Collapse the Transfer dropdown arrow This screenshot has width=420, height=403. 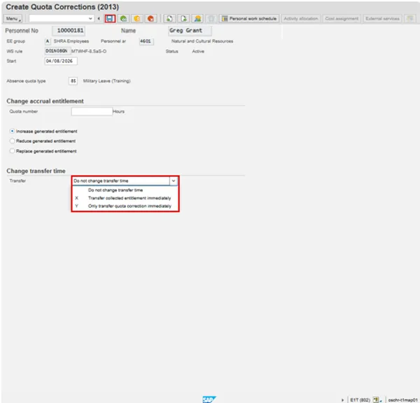click(x=174, y=181)
